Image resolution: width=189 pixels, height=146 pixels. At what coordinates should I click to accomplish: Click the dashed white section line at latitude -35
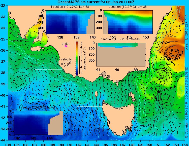166,45
